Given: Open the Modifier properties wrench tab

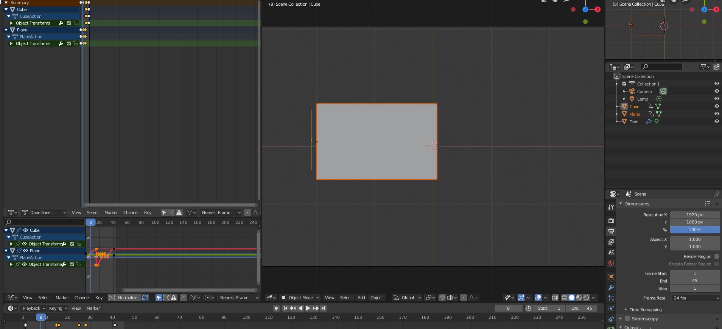Looking at the screenshot, I should [x=611, y=287].
